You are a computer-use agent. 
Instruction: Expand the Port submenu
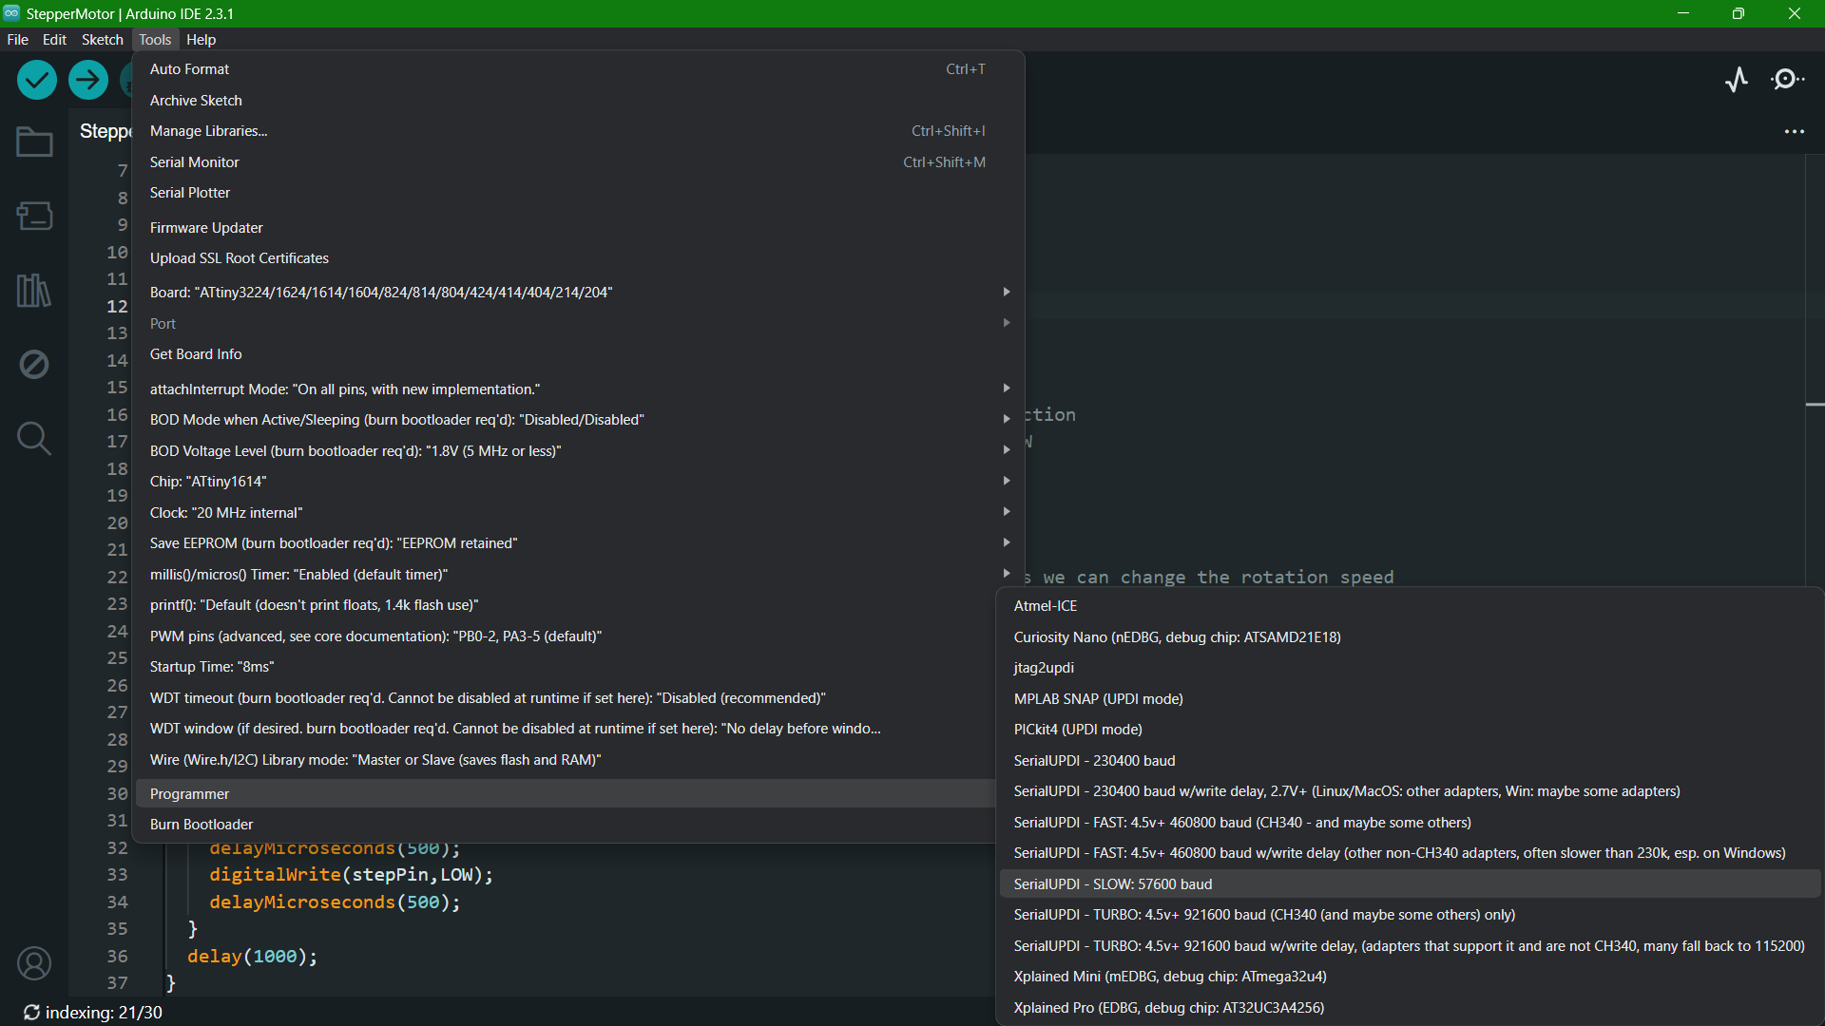coord(578,324)
